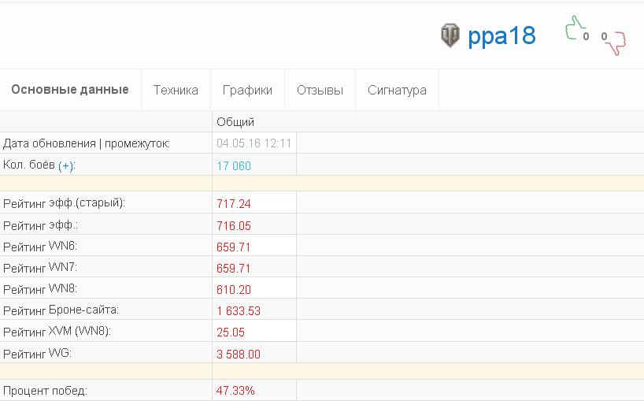Click the Рейтинг WN6 value 659.71

pos(233,247)
